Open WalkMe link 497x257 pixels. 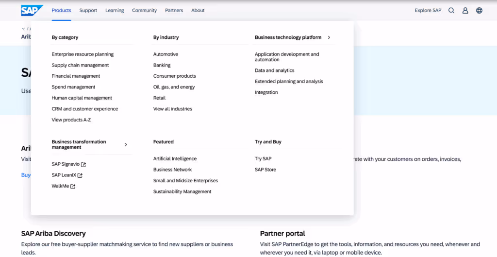[60, 186]
